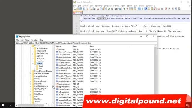Close the 'new 1' tab using its red X
This screenshot has width=192, height=108.
point(81,13)
